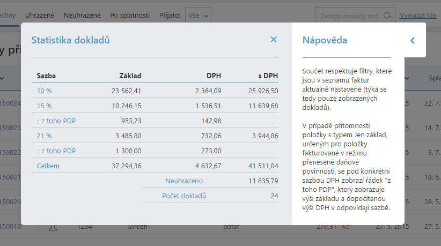
Task: Focus the Zadejte hledaný text field
Action: (355, 16)
